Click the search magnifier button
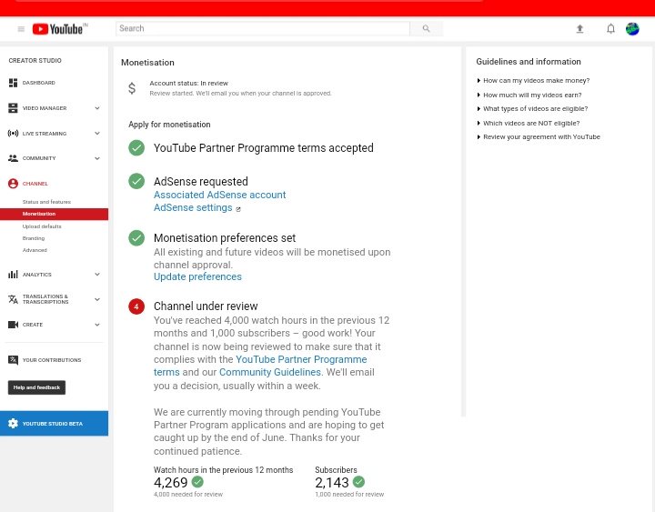The height and width of the screenshot is (512, 655). pos(426,28)
